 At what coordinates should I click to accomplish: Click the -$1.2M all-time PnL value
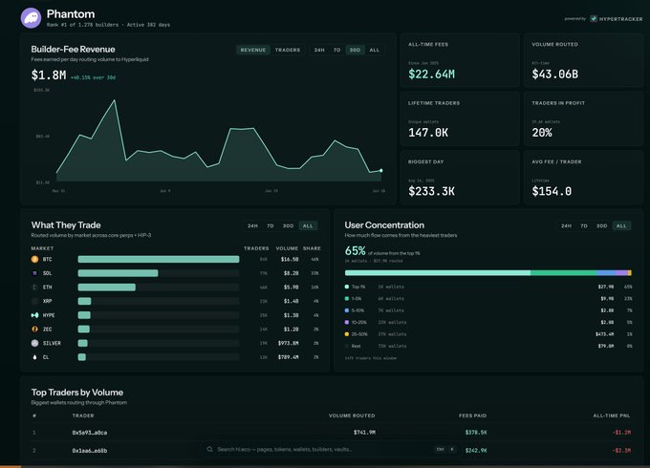click(x=622, y=433)
